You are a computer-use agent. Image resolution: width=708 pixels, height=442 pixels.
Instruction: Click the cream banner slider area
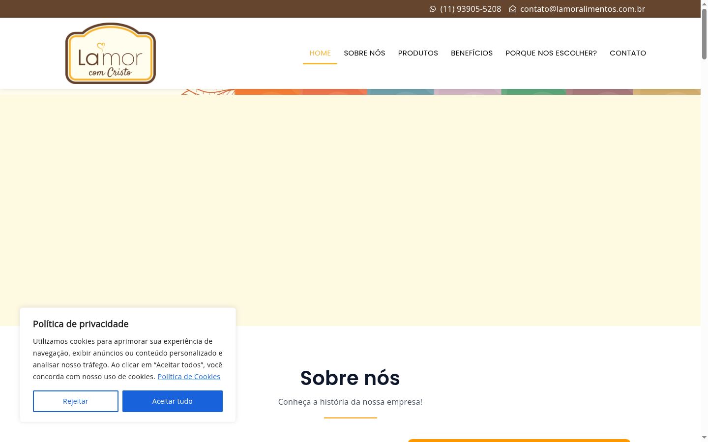pos(350,210)
